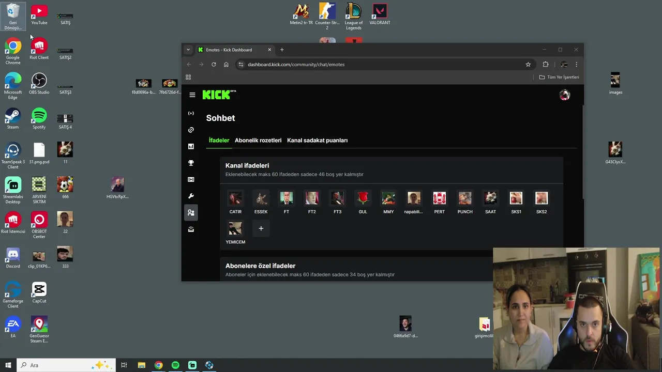Screen dimensions: 662x372
Task: Close the Emotes - Kick Dashboard tab
Action: coord(269,50)
